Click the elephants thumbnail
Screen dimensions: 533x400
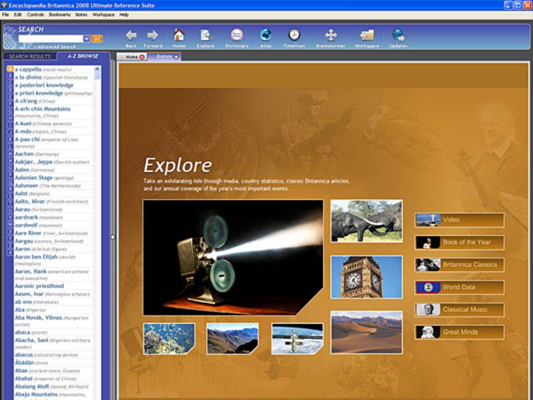(366, 221)
